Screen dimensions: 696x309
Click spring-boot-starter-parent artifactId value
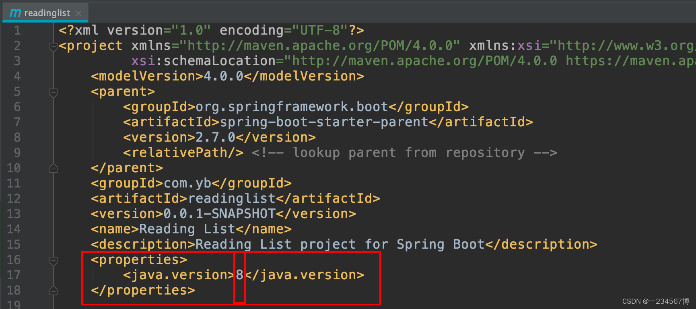[324, 122]
